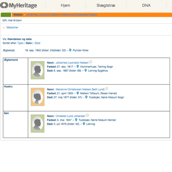Open husband's silhouette profile thumbnail

[38, 70]
